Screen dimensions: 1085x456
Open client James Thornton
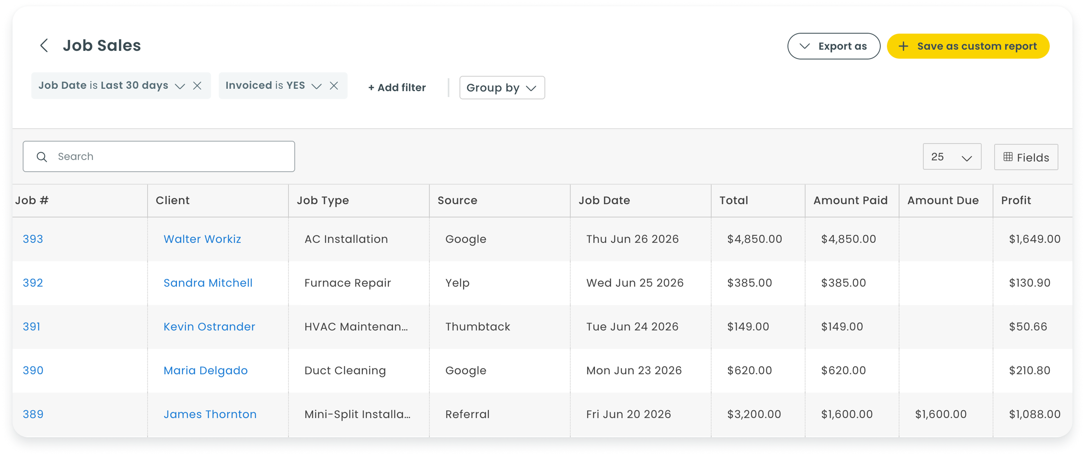pos(210,415)
